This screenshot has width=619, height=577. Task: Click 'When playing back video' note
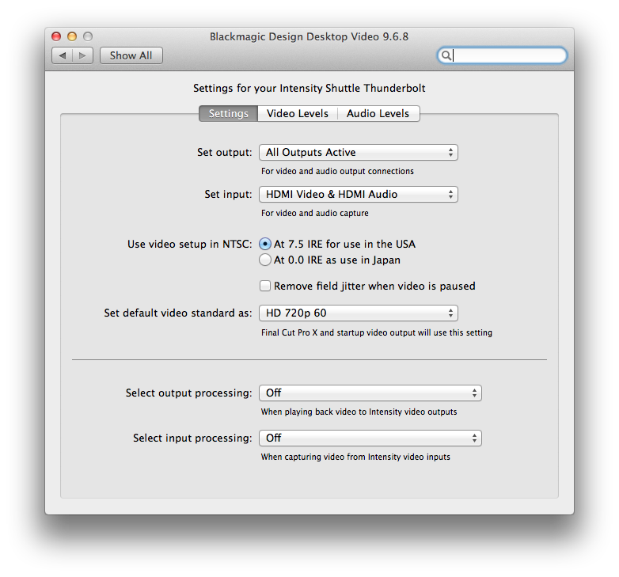click(359, 412)
